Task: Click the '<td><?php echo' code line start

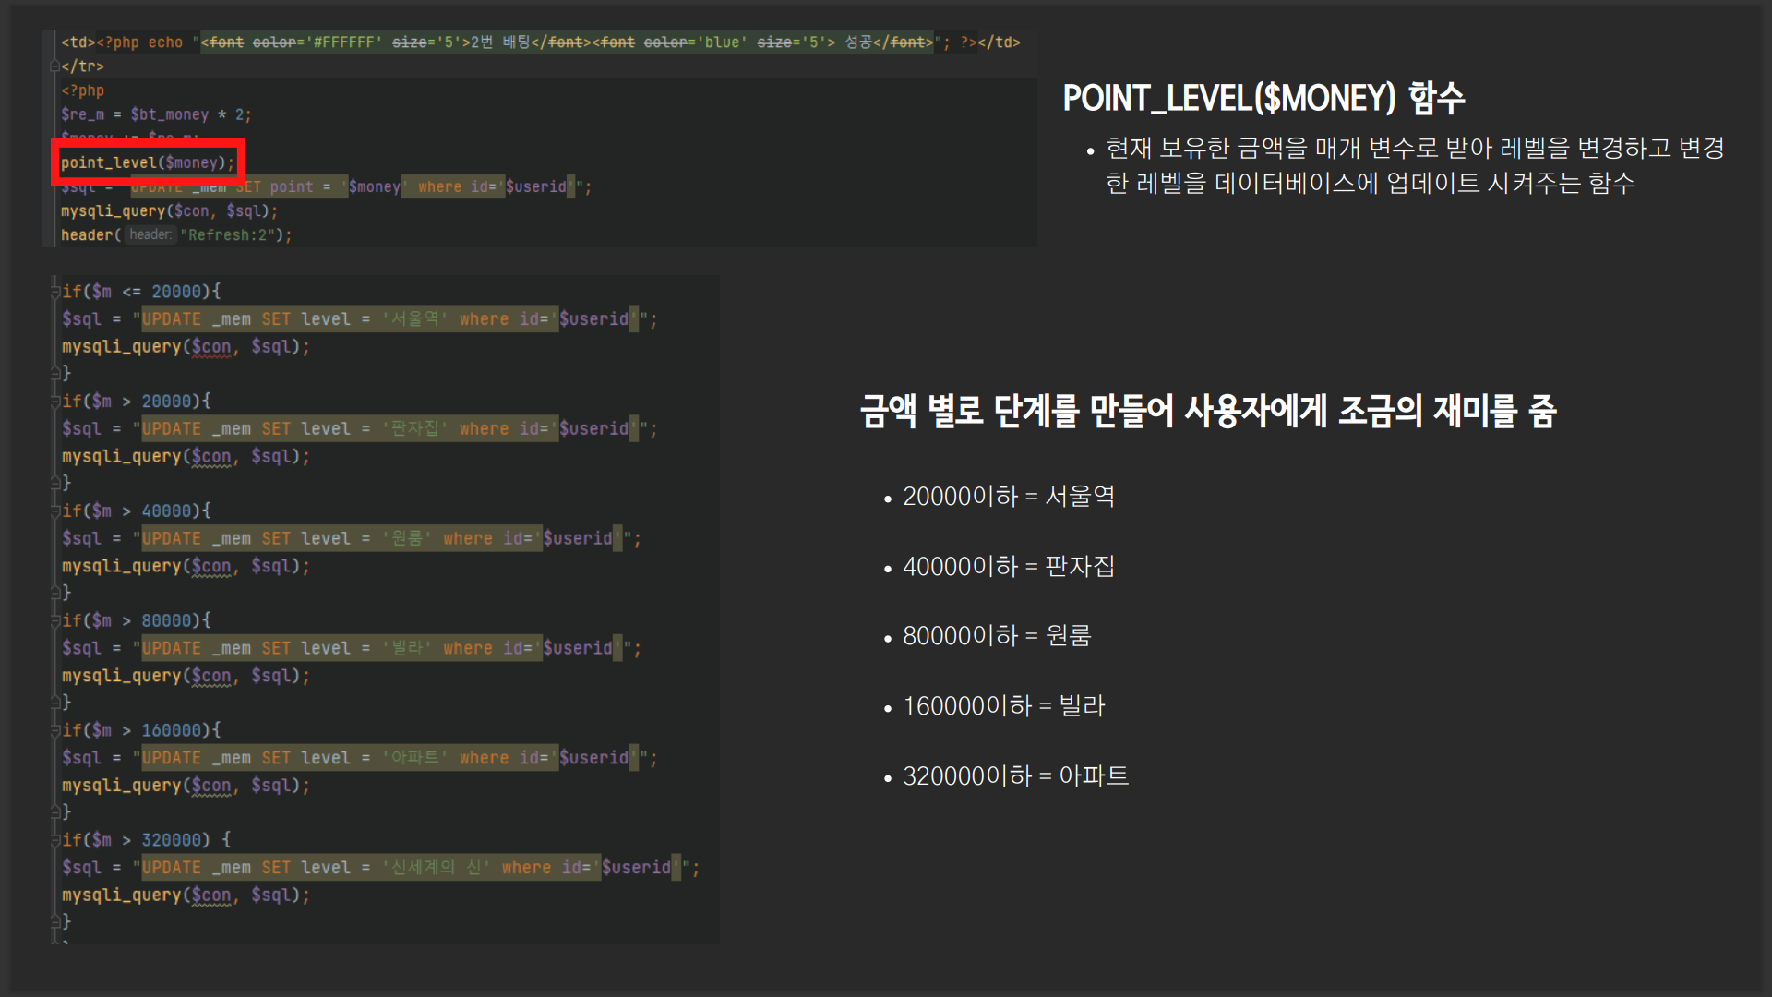Action: (122, 42)
